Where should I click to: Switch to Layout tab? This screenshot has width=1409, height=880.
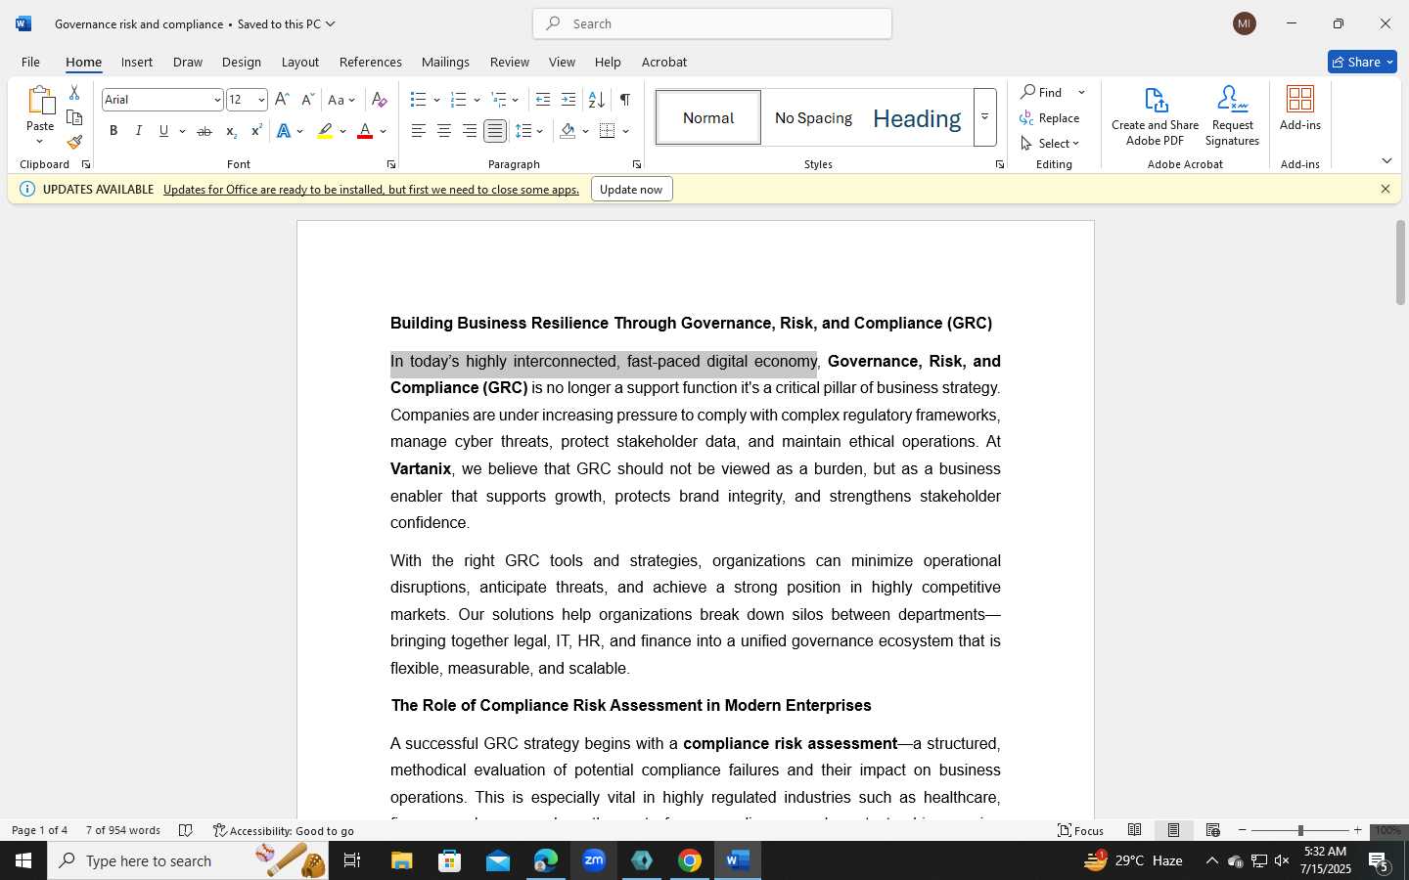(x=300, y=62)
